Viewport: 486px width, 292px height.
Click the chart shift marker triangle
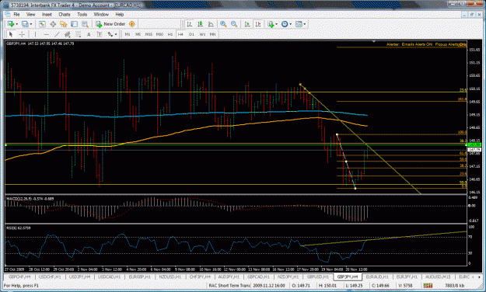pos(374,41)
